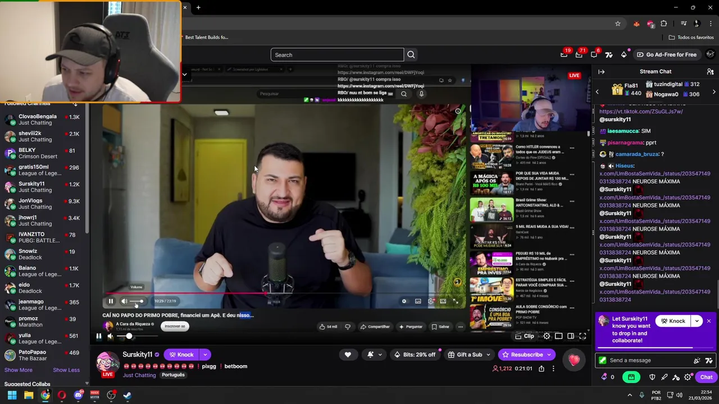Open new browser tab plus button

(x=198, y=7)
